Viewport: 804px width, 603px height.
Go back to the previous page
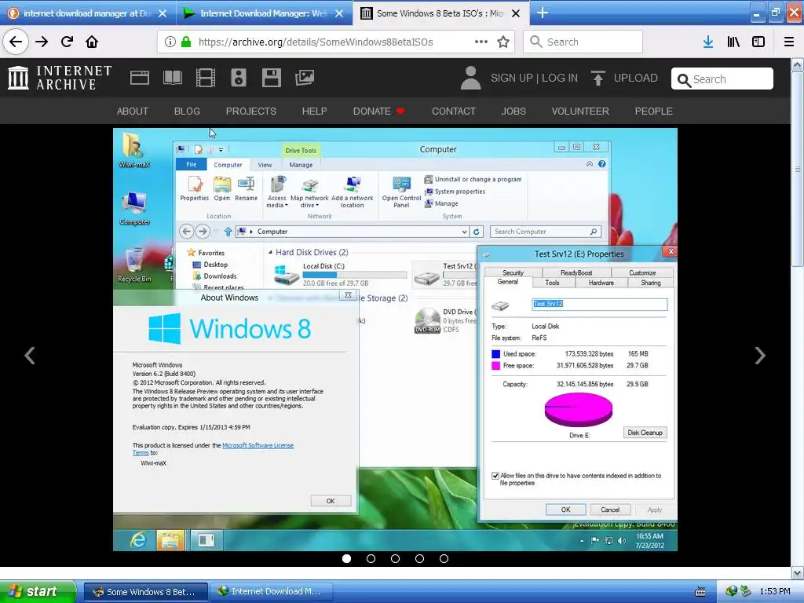click(x=16, y=42)
